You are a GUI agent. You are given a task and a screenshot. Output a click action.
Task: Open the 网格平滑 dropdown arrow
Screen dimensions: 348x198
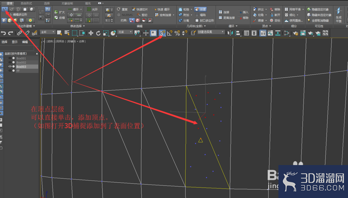[x=303, y=9]
